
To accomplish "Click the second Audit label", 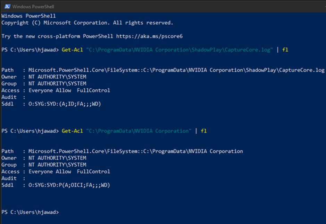I will pyautogui.click(x=9, y=178).
